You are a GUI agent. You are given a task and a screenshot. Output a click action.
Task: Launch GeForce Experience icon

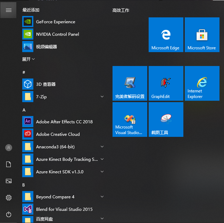(28, 22)
